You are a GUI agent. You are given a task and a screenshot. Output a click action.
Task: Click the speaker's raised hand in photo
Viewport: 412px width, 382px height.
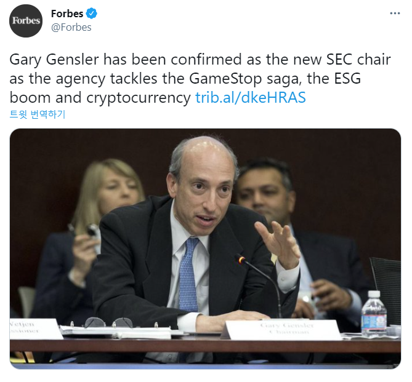278,243
